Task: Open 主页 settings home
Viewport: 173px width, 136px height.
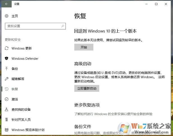Action: coord(15,16)
